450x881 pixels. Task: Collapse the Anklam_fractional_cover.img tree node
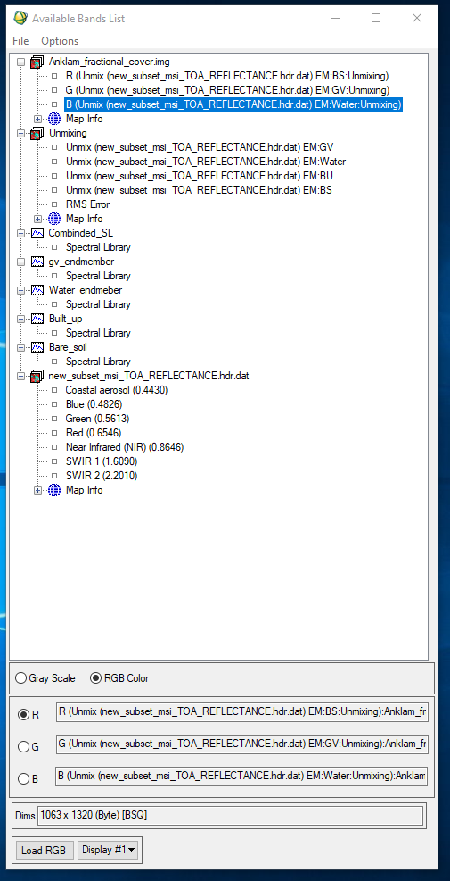click(x=20, y=62)
